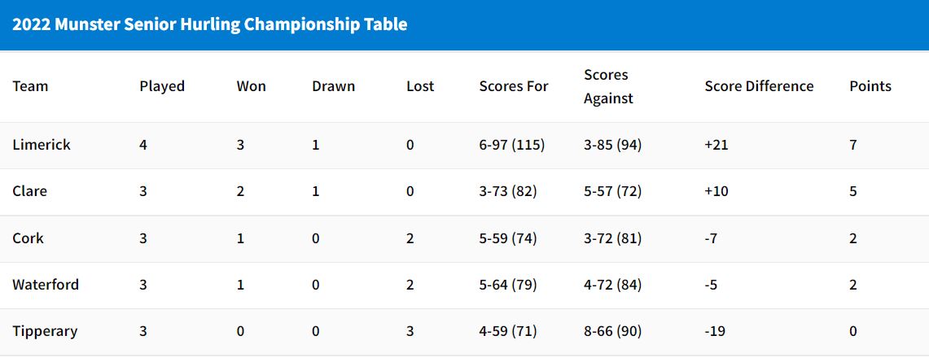Image resolution: width=929 pixels, height=362 pixels.
Task: Select the Score Difference column header
Action: (x=759, y=86)
